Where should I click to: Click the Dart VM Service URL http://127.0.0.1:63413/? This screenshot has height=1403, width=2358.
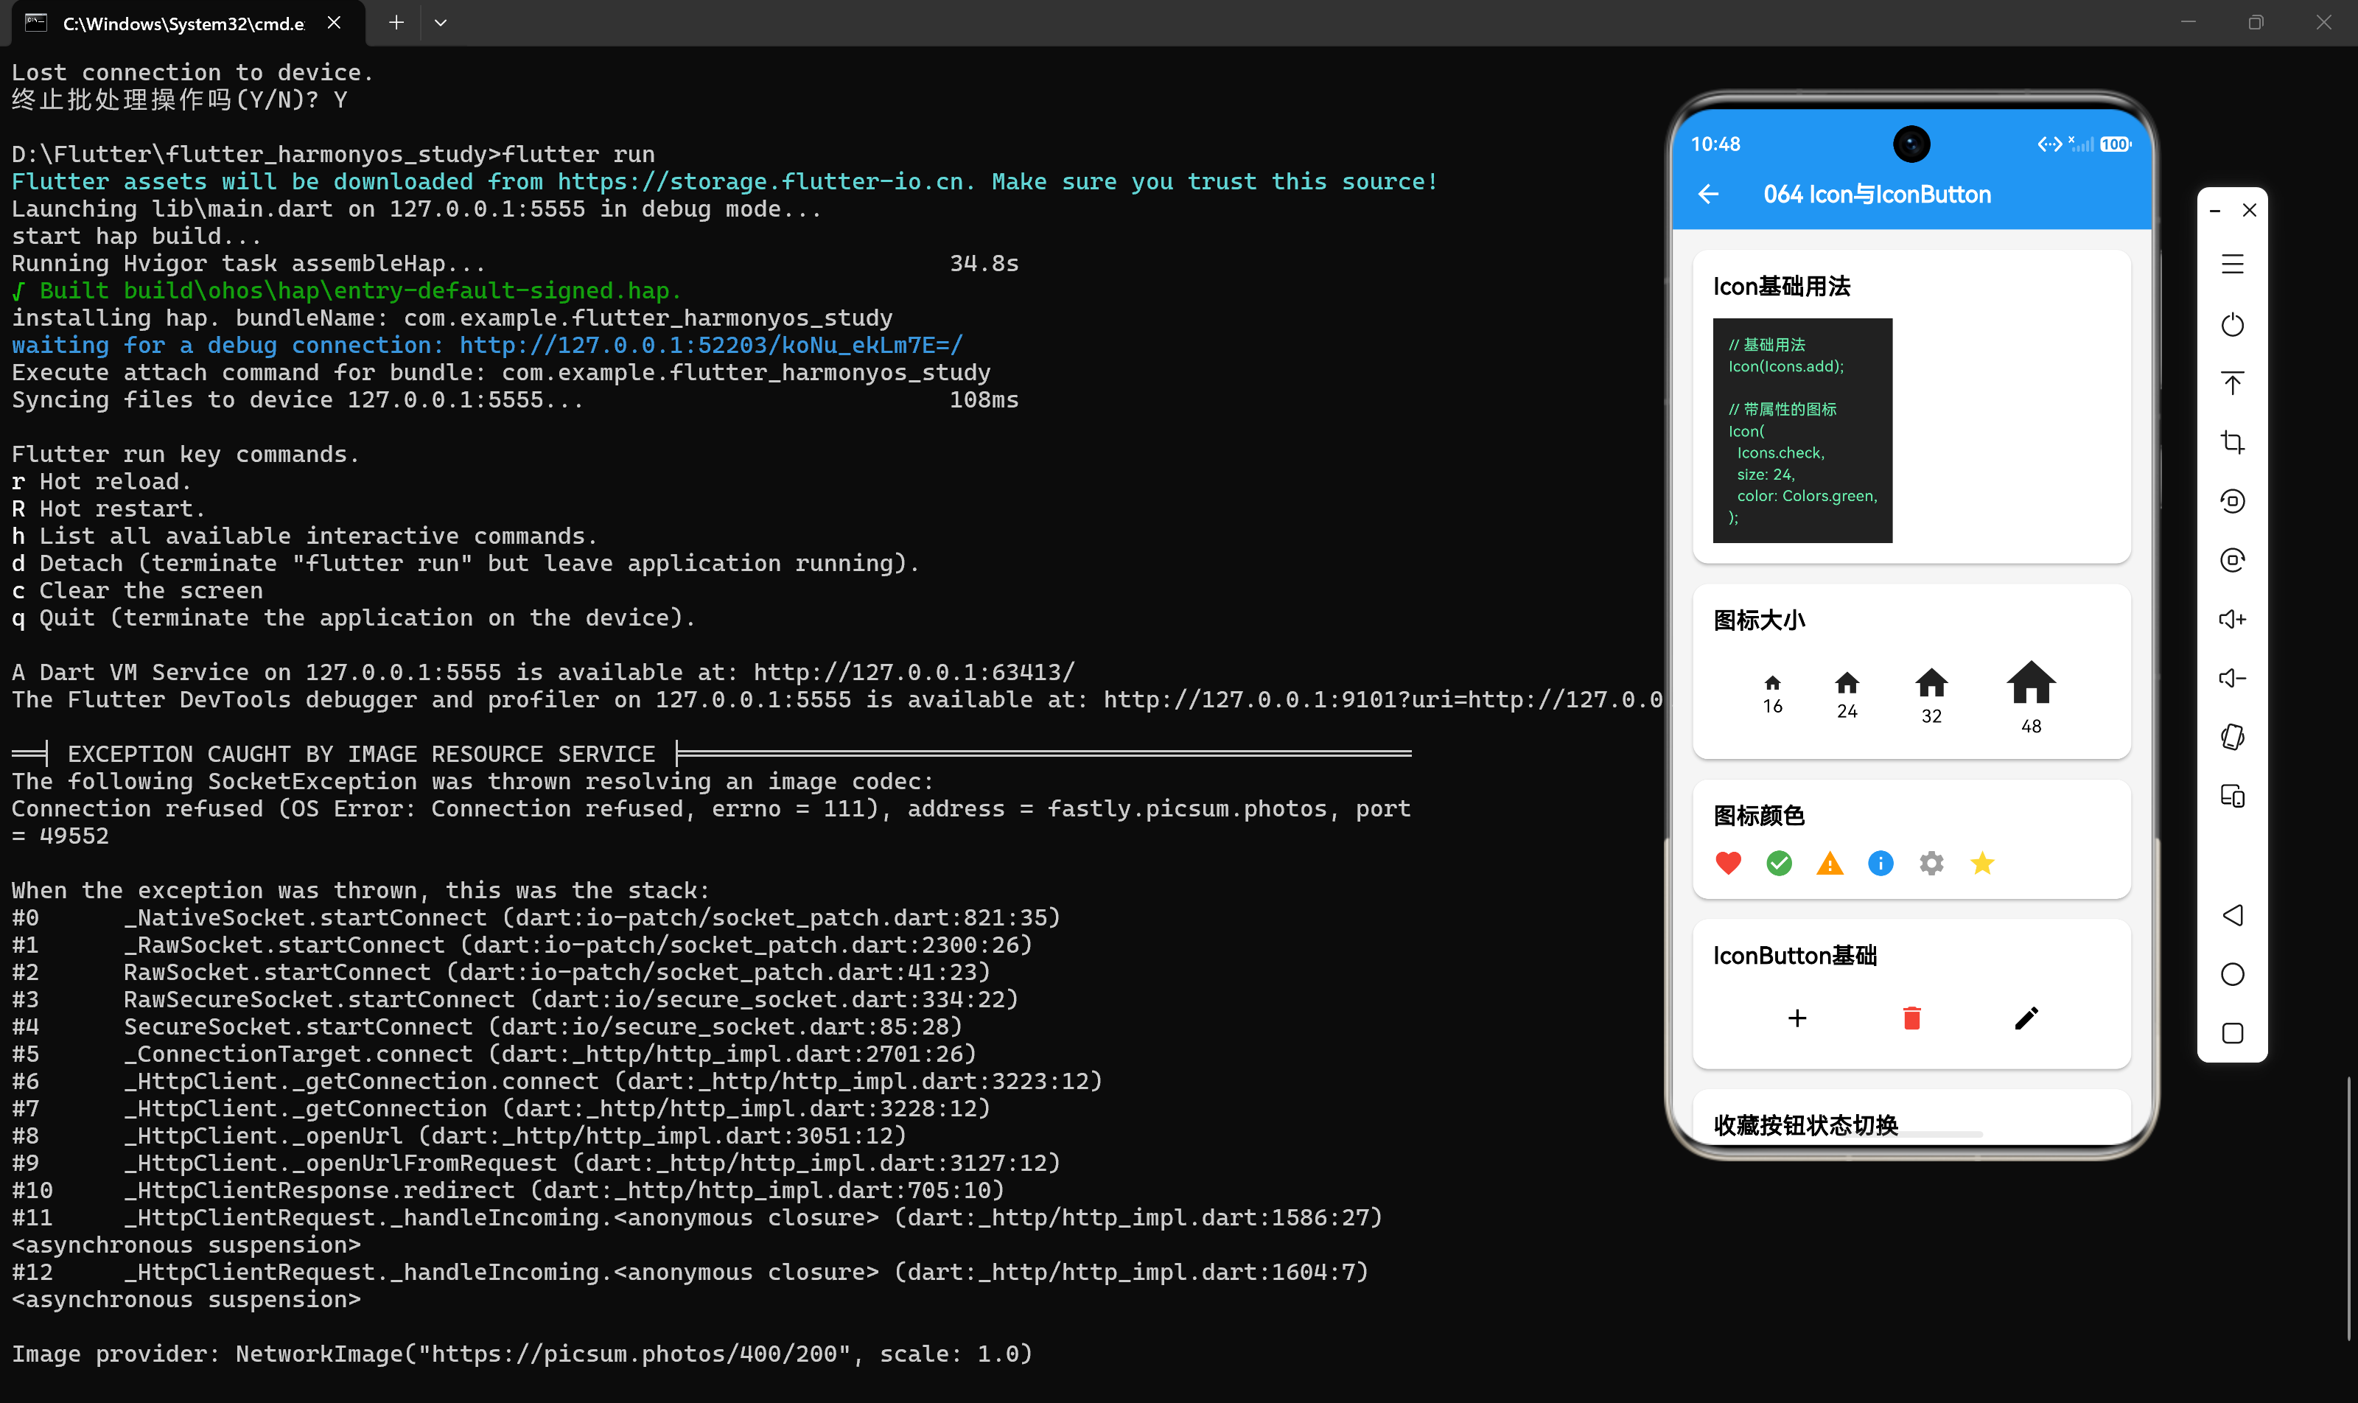[914, 672]
